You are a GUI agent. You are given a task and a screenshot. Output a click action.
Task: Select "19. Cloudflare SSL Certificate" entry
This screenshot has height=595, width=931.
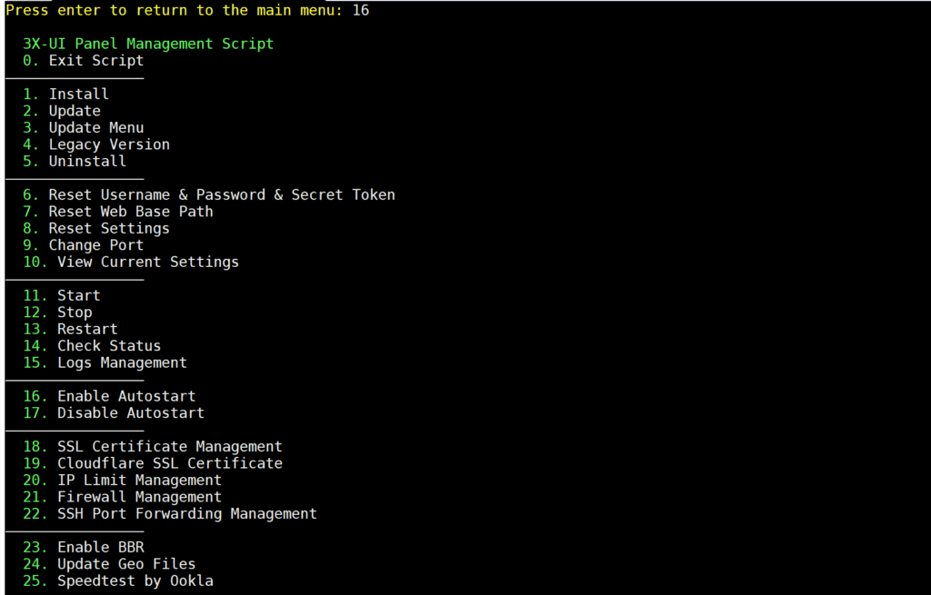point(153,463)
